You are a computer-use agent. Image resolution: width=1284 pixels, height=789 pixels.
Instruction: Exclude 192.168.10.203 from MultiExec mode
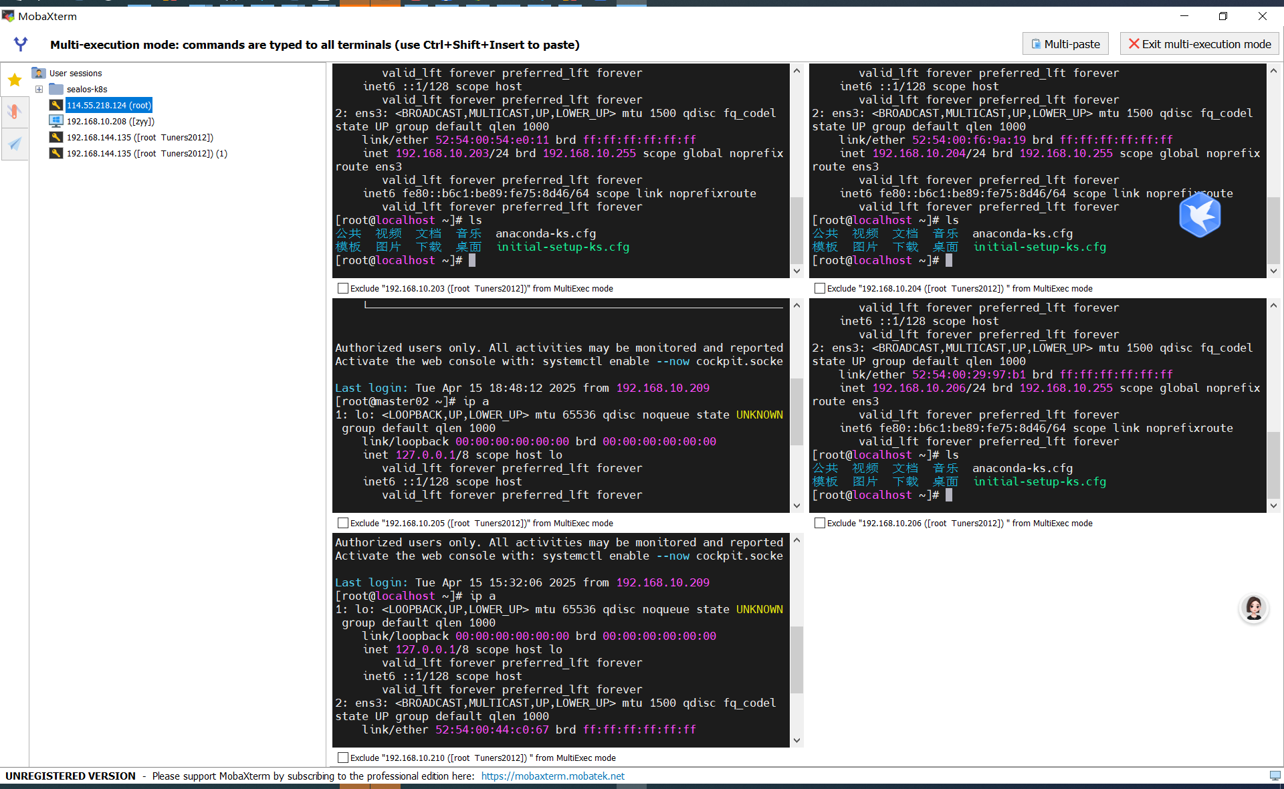click(x=343, y=288)
